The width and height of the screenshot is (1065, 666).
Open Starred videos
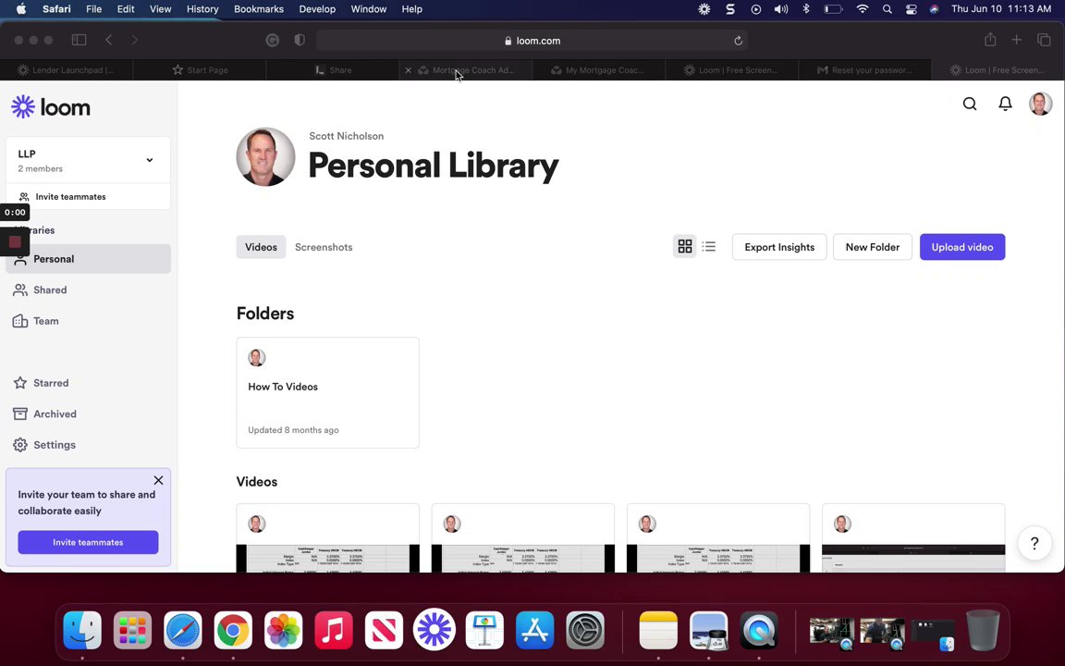(x=89, y=383)
